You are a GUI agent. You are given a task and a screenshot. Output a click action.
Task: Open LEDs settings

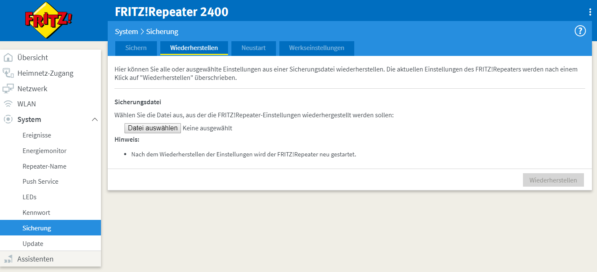[x=50, y=197]
